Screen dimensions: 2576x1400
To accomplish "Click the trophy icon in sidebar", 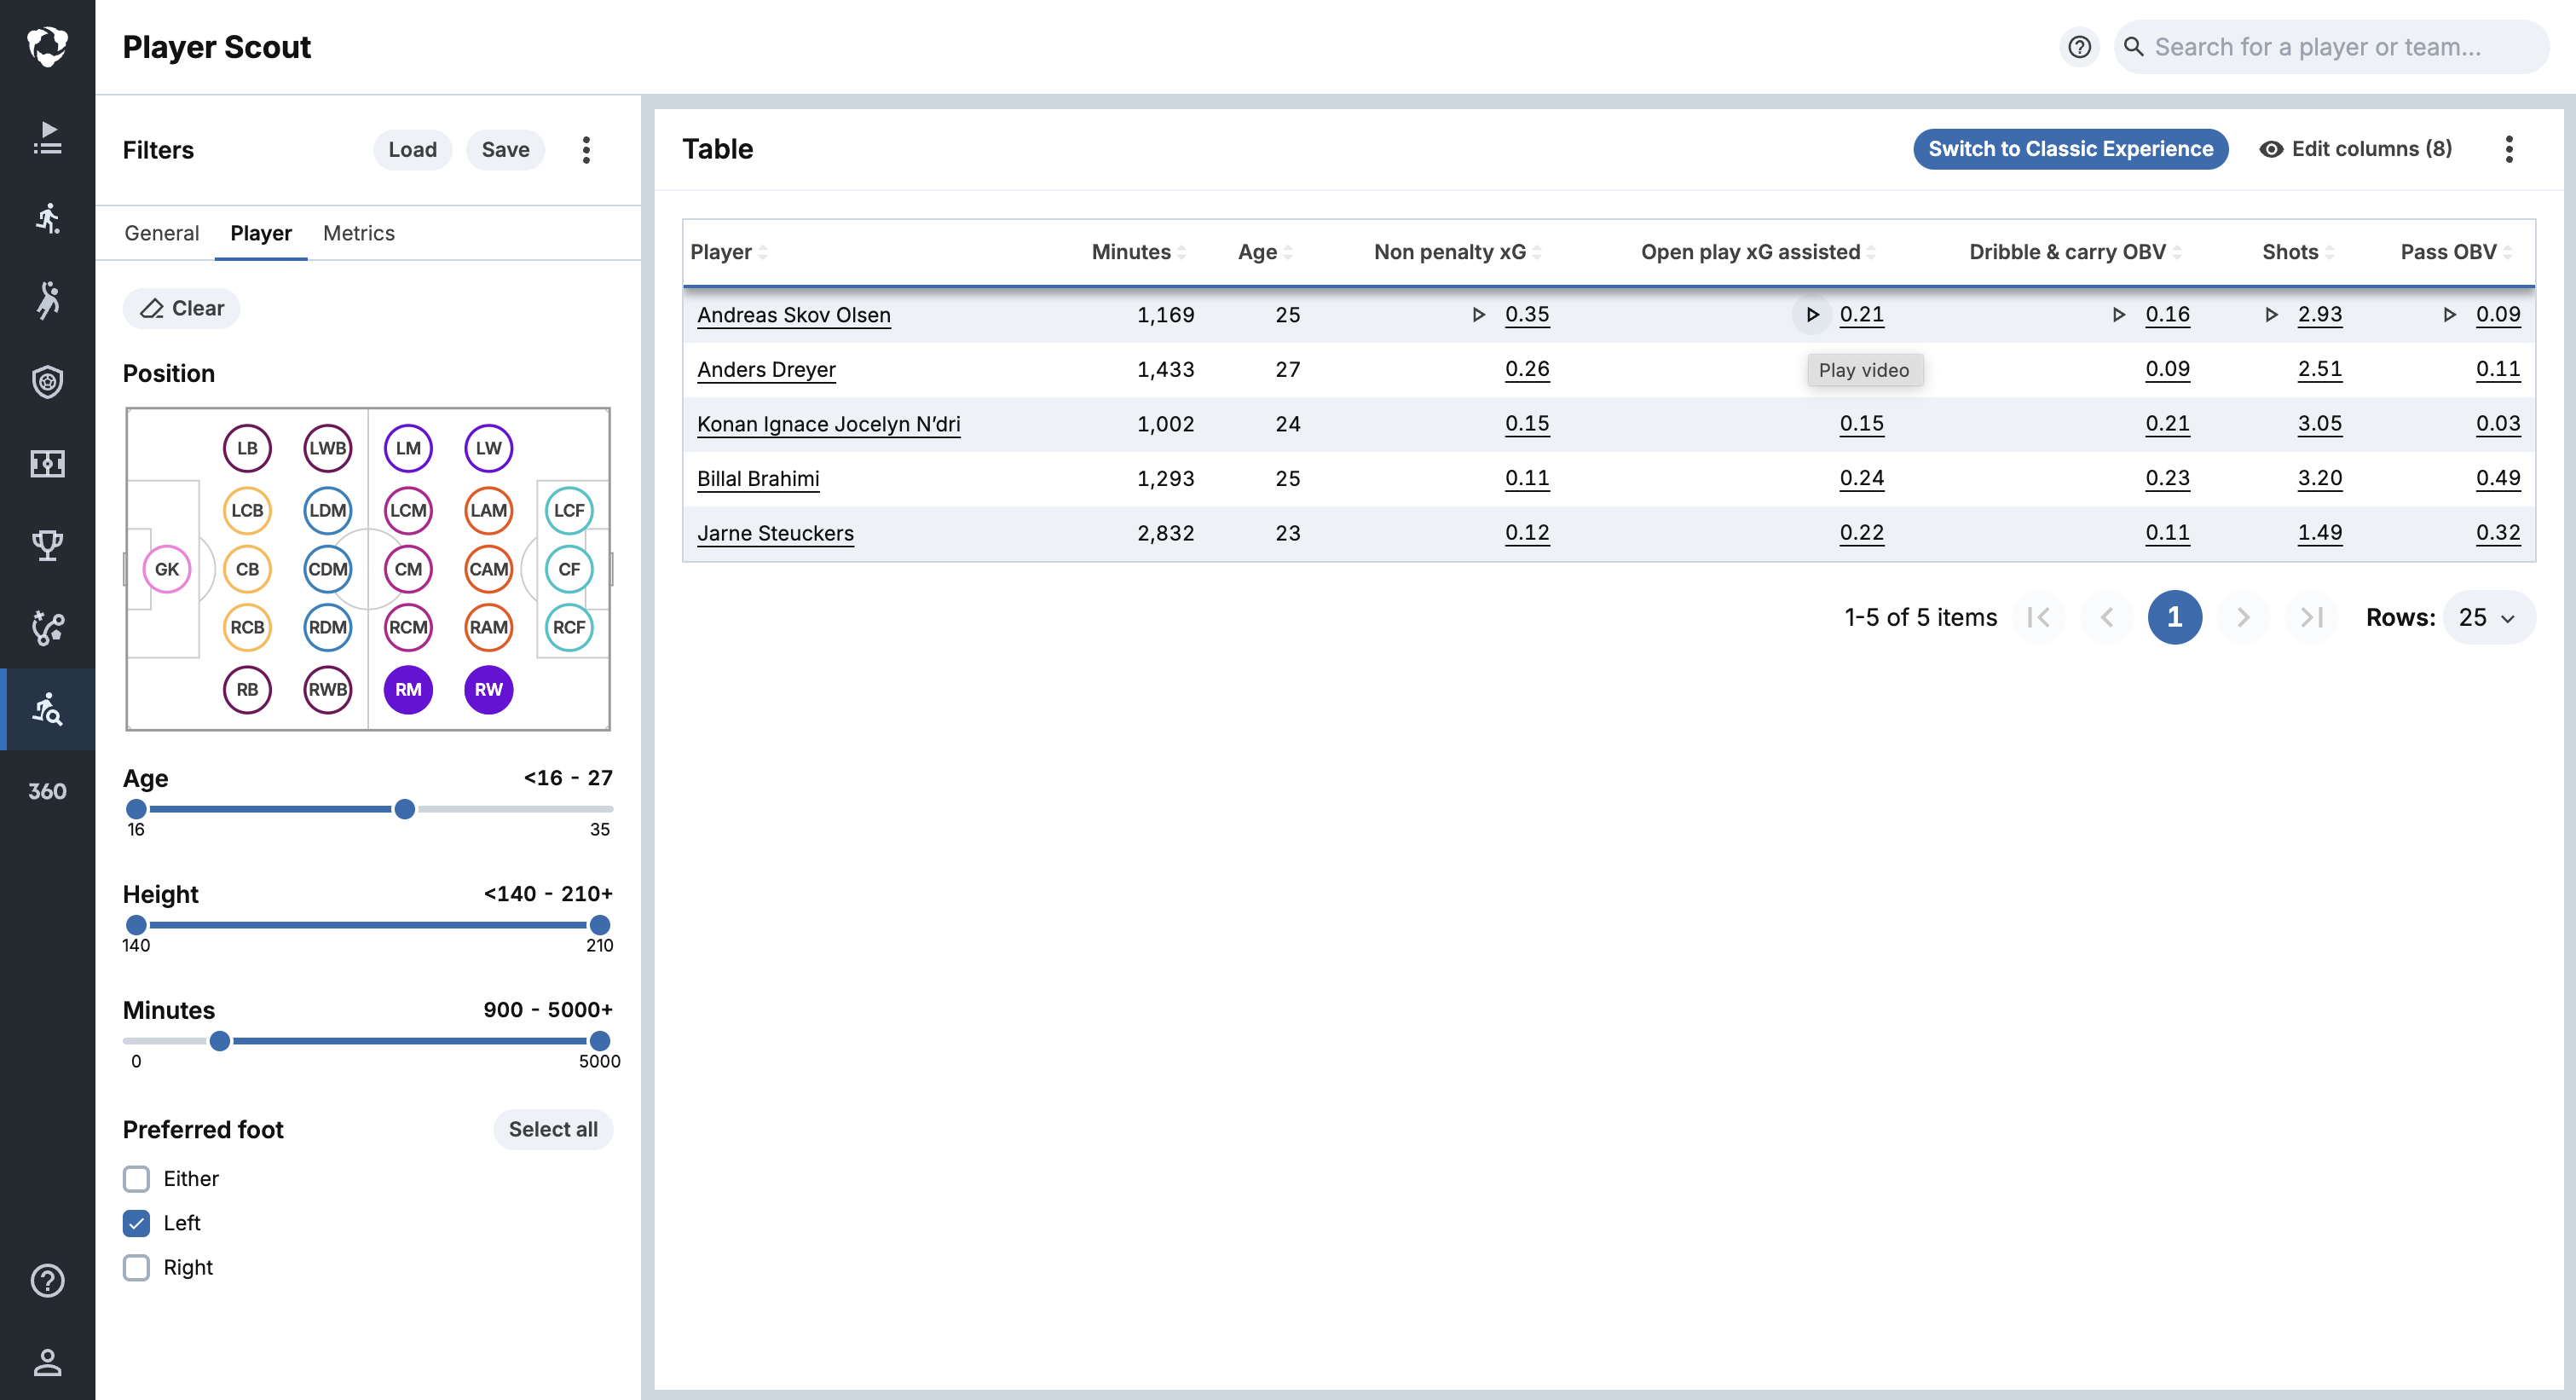I will point(47,545).
